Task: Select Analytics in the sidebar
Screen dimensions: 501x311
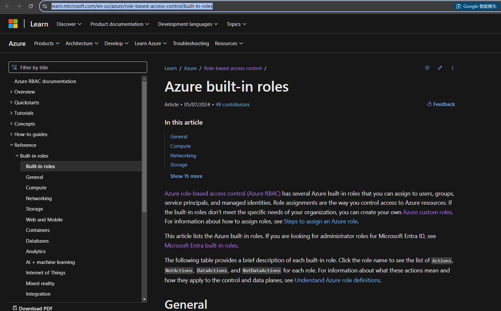Action: (x=36, y=251)
